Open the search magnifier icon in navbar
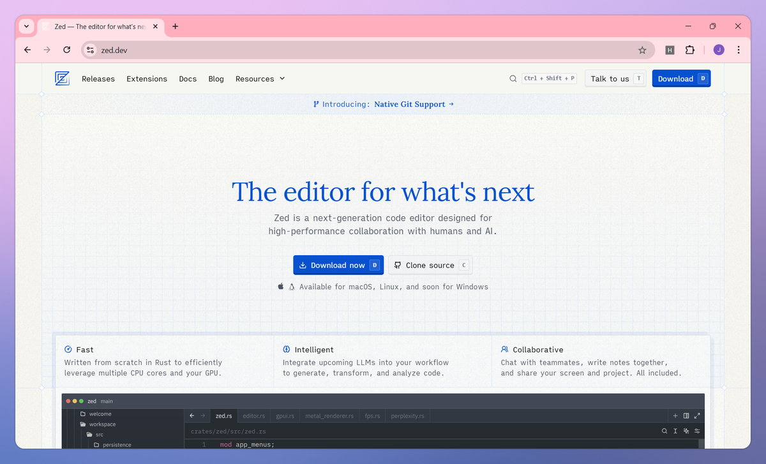The image size is (766, 464). click(513, 79)
